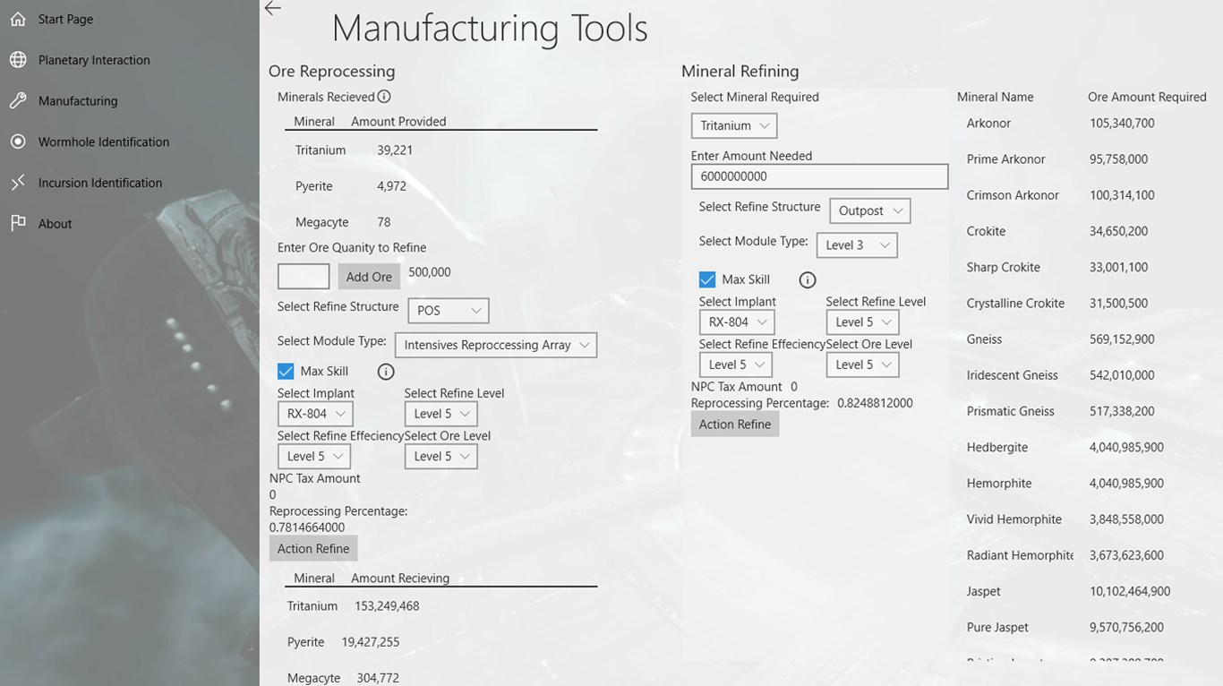Click the Prime Arkonor ore row
This screenshot has width=1223, height=686.
point(1006,159)
